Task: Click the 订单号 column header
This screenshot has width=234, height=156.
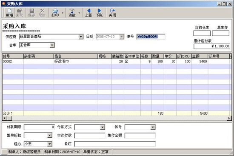Action: coord(219,56)
